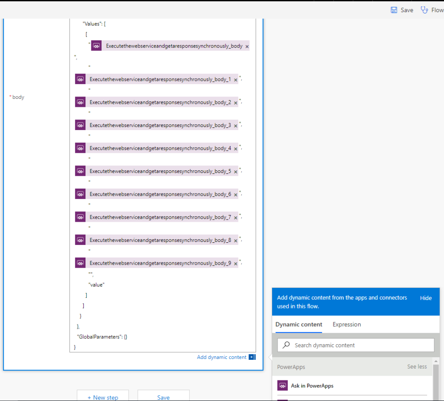
Task: Click the bottom Save button
Action: (x=163, y=397)
